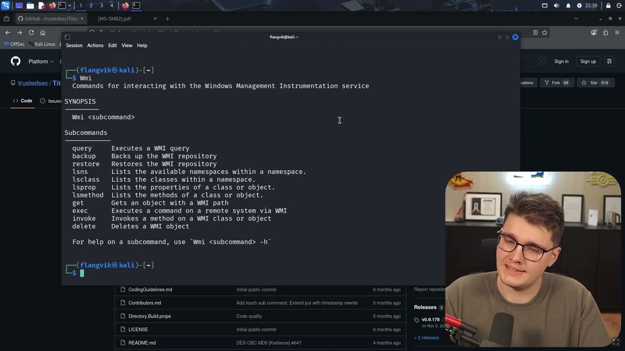Open a new Firefox tab
The image size is (625, 351).
pyautogui.click(x=167, y=19)
